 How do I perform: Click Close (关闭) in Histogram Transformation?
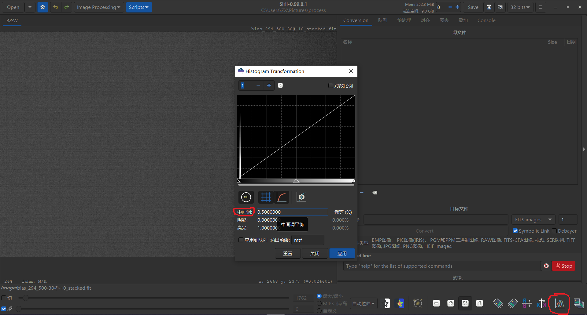pos(315,253)
